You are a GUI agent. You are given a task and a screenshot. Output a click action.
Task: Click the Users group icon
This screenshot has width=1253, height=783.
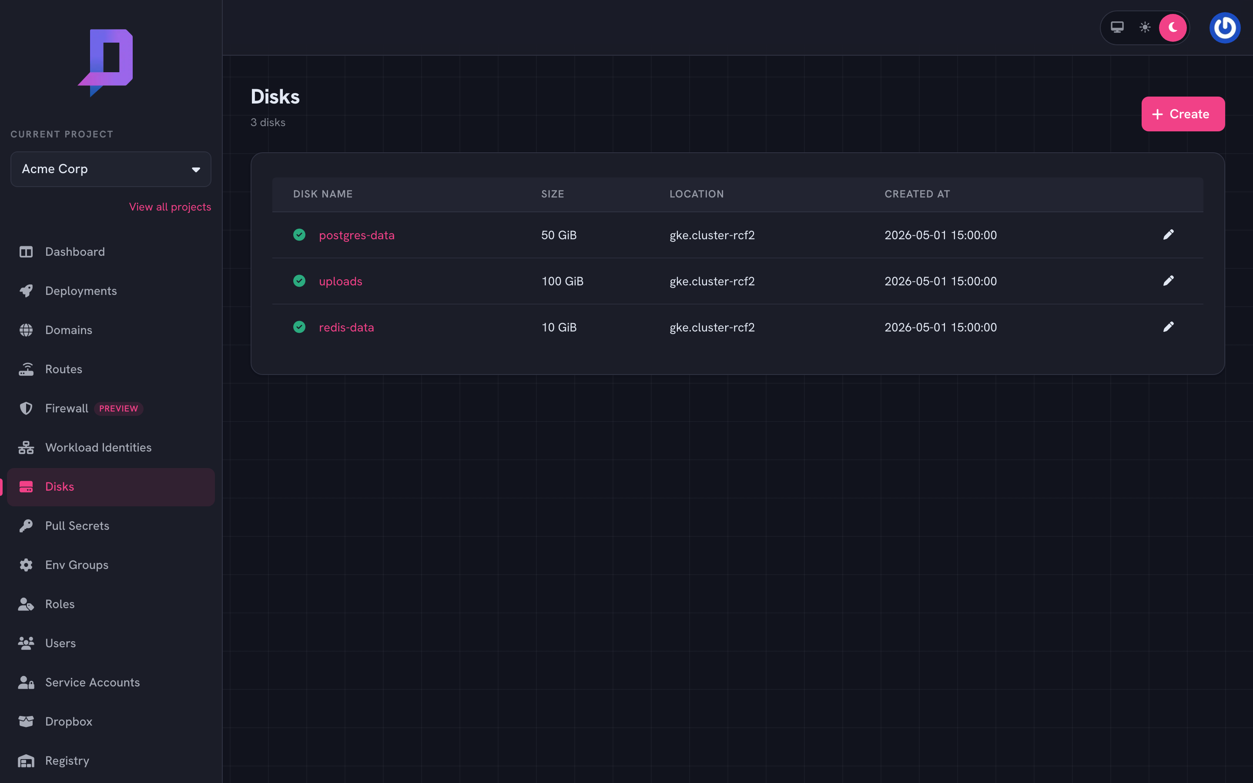click(26, 643)
